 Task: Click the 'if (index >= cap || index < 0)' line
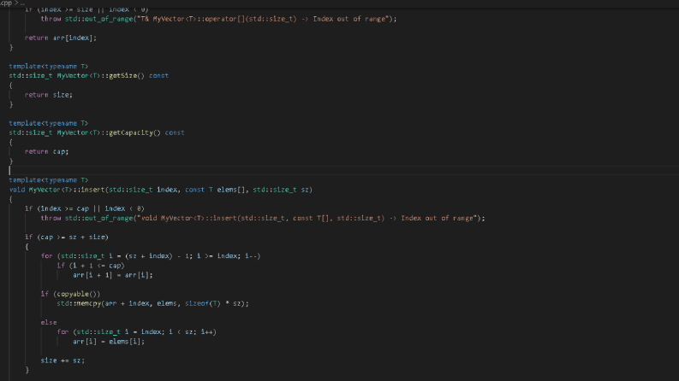pos(85,208)
